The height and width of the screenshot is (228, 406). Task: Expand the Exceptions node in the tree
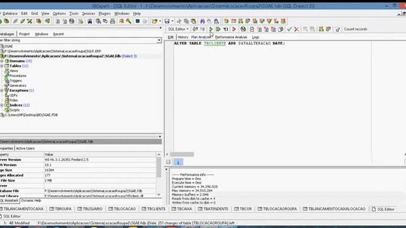(2, 91)
